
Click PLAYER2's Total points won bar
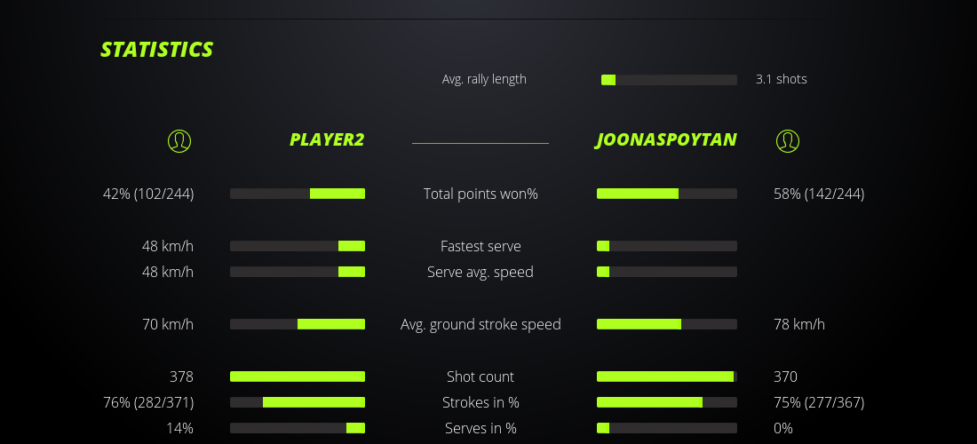pyautogui.click(x=298, y=194)
